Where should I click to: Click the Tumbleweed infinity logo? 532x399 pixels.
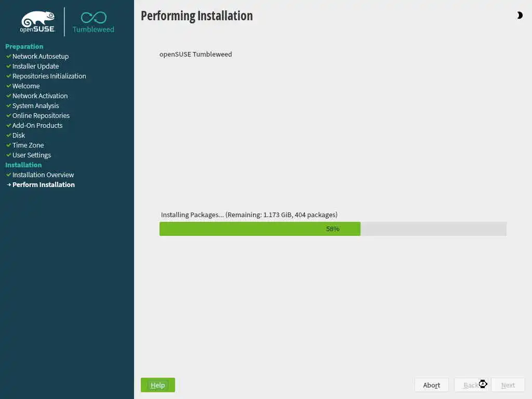(x=94, y=22)
